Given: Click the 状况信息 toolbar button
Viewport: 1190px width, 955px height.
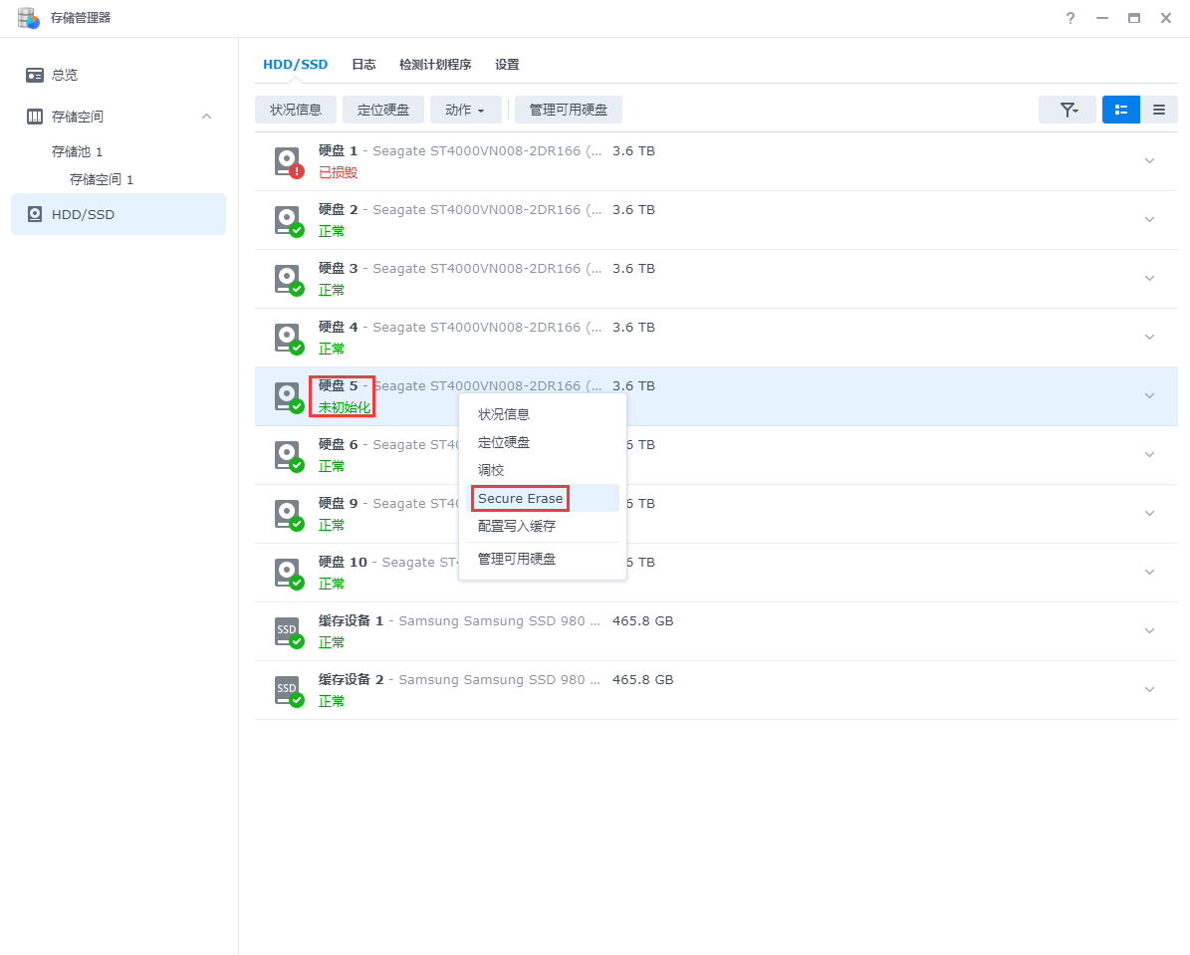Looking at the screenshot, I should pyautogui.click(x=296, y=110).
